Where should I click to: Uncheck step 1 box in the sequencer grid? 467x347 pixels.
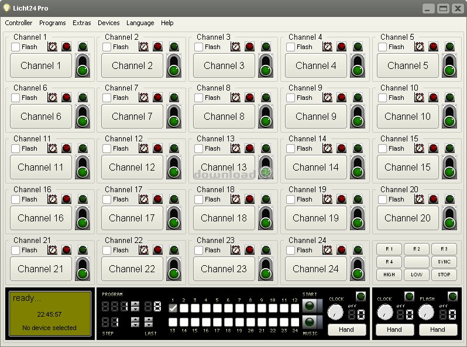[x=173, y=308]
